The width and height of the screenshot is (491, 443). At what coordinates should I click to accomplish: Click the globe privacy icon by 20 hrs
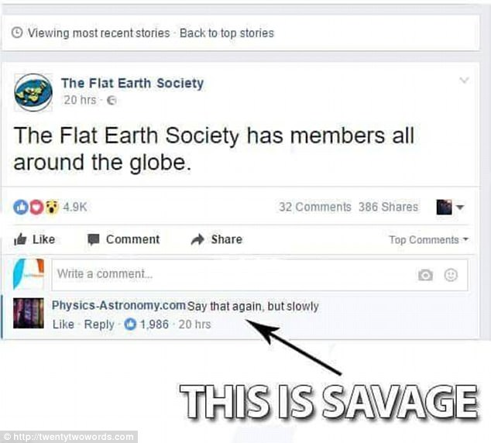click(112, 101)
